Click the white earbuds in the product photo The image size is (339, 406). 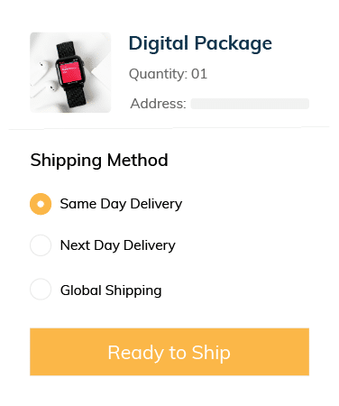(44, 78)
